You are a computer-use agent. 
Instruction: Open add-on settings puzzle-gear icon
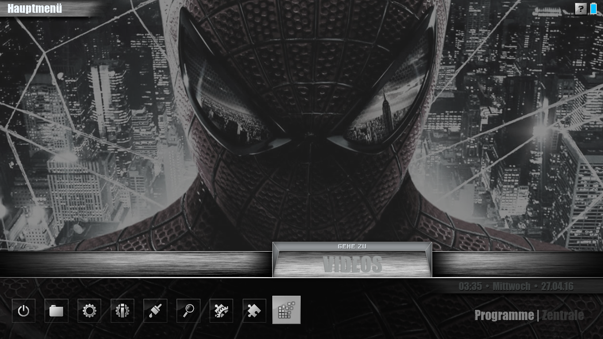[x=221, y=311]
